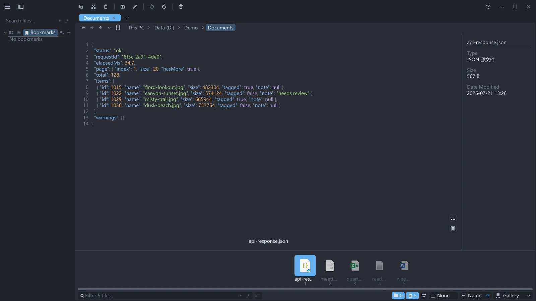
Task: Click api-response.json title in details panel
Action: click(x=487, y=42)
